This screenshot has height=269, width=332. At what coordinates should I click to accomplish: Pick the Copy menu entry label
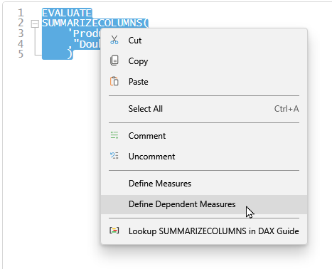pyautogui.click(x=138, y=61)
